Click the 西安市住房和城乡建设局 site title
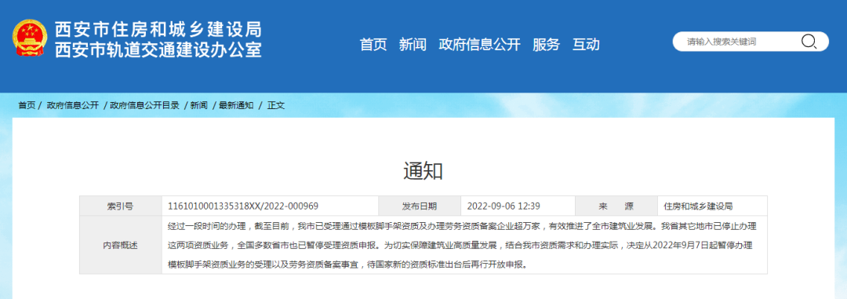Image resolution: width=847 pixels, height=299 pixels. [x=158, y=29]
